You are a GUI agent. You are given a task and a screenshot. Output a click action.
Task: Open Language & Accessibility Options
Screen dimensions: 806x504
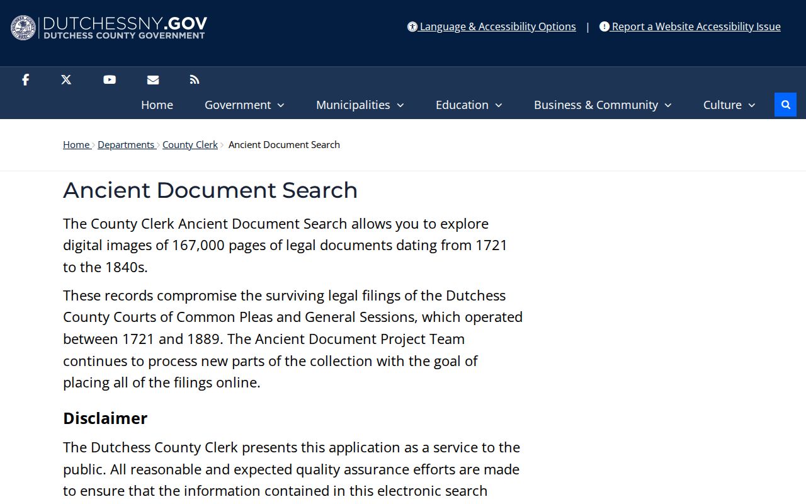click(x=492, y=26)
